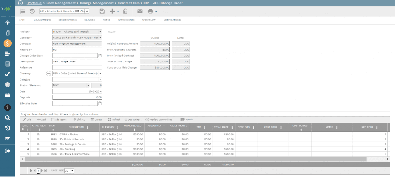The height and width of the screenshot is (177, 395).
Task: Click the Portfolio breadcrumb link
Action: point(34,3)
